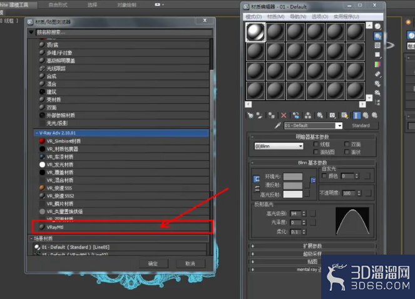Click the Make Unique icon
The image size is (415, 299).
(307, 115)
